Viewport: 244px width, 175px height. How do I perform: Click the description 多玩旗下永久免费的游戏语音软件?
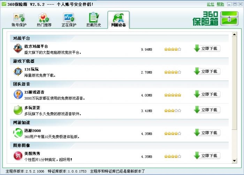[53, 114]
